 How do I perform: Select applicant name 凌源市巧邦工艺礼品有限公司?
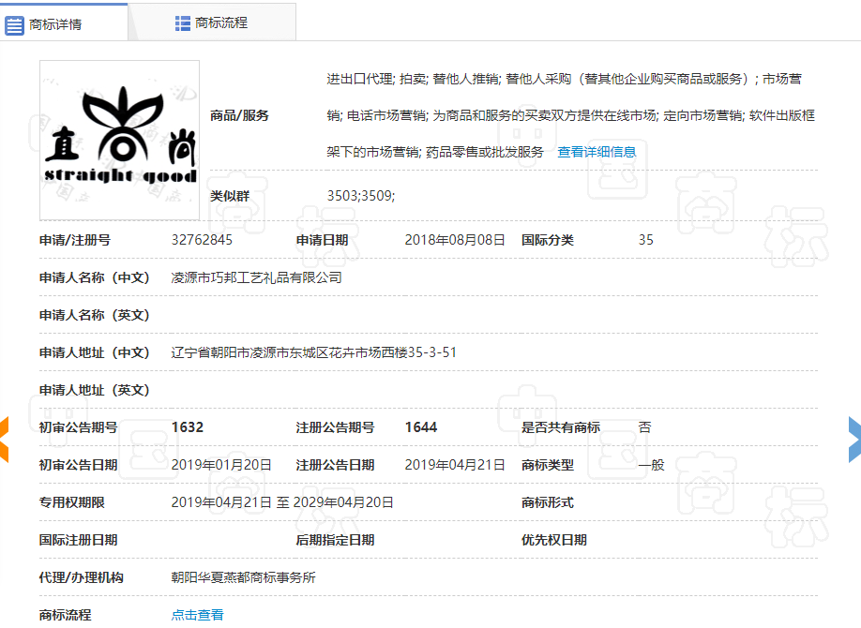(x=256, y=277)
